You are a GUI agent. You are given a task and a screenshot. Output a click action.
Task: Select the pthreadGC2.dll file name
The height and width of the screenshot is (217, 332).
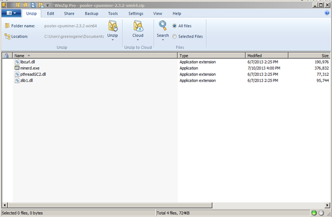point(33,74)
